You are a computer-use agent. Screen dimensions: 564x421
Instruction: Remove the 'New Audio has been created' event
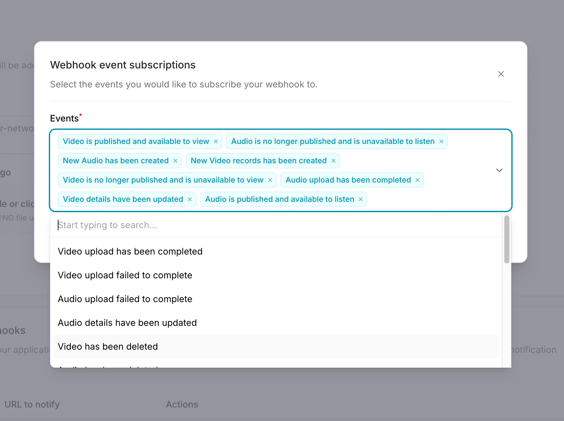click(175, 161)
